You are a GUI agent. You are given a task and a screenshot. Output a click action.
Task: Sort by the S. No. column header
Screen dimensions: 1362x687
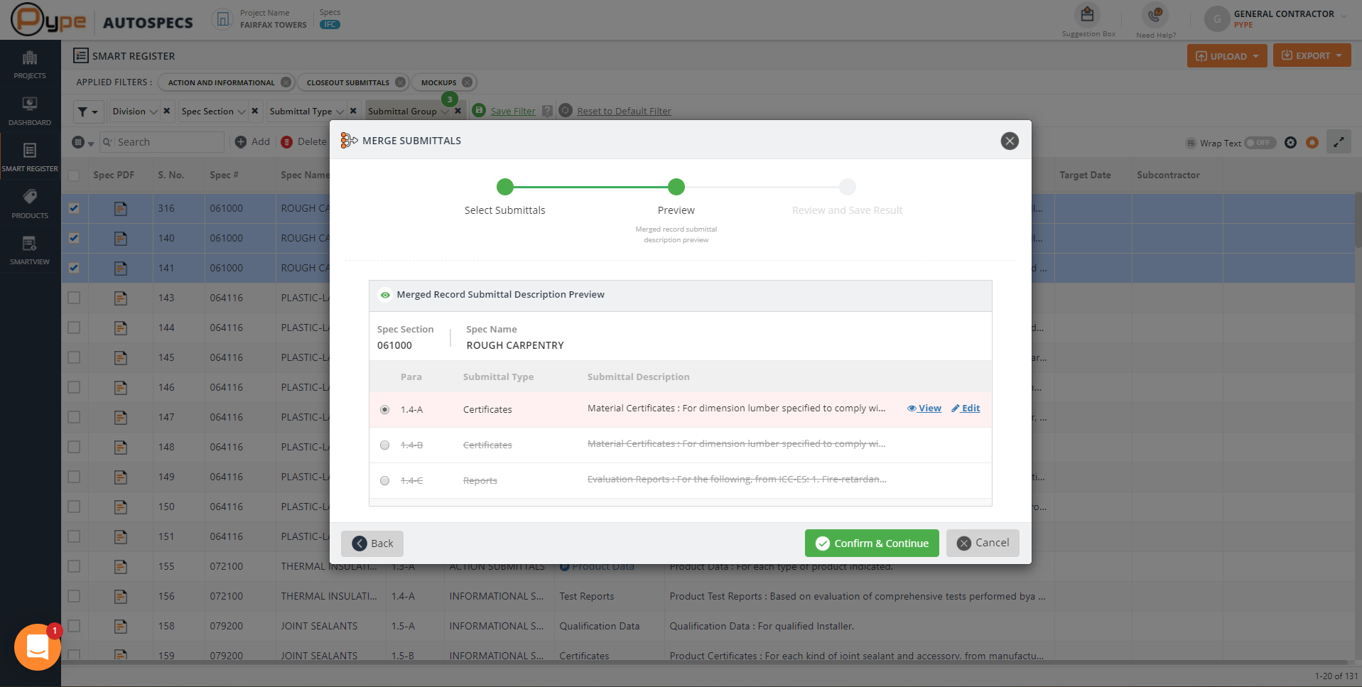[x=171, y=175]
